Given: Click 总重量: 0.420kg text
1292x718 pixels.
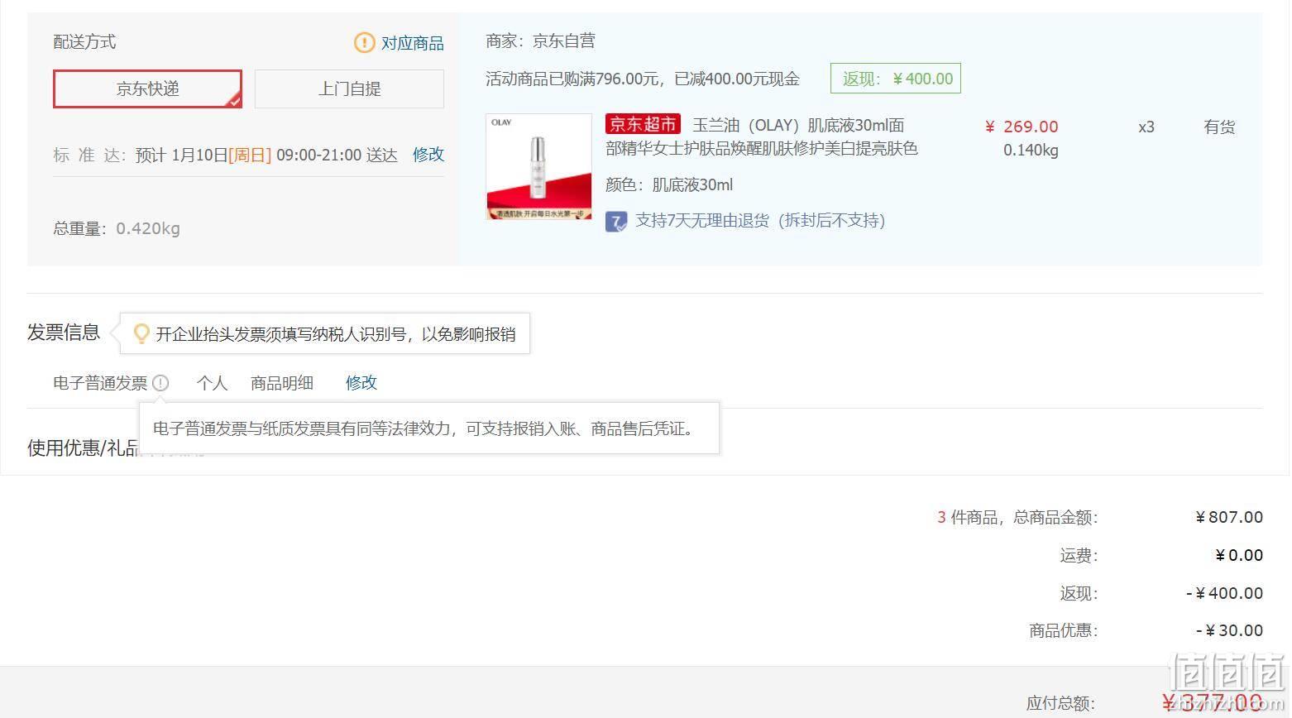Looking at the screenshot, I should 117,228.
